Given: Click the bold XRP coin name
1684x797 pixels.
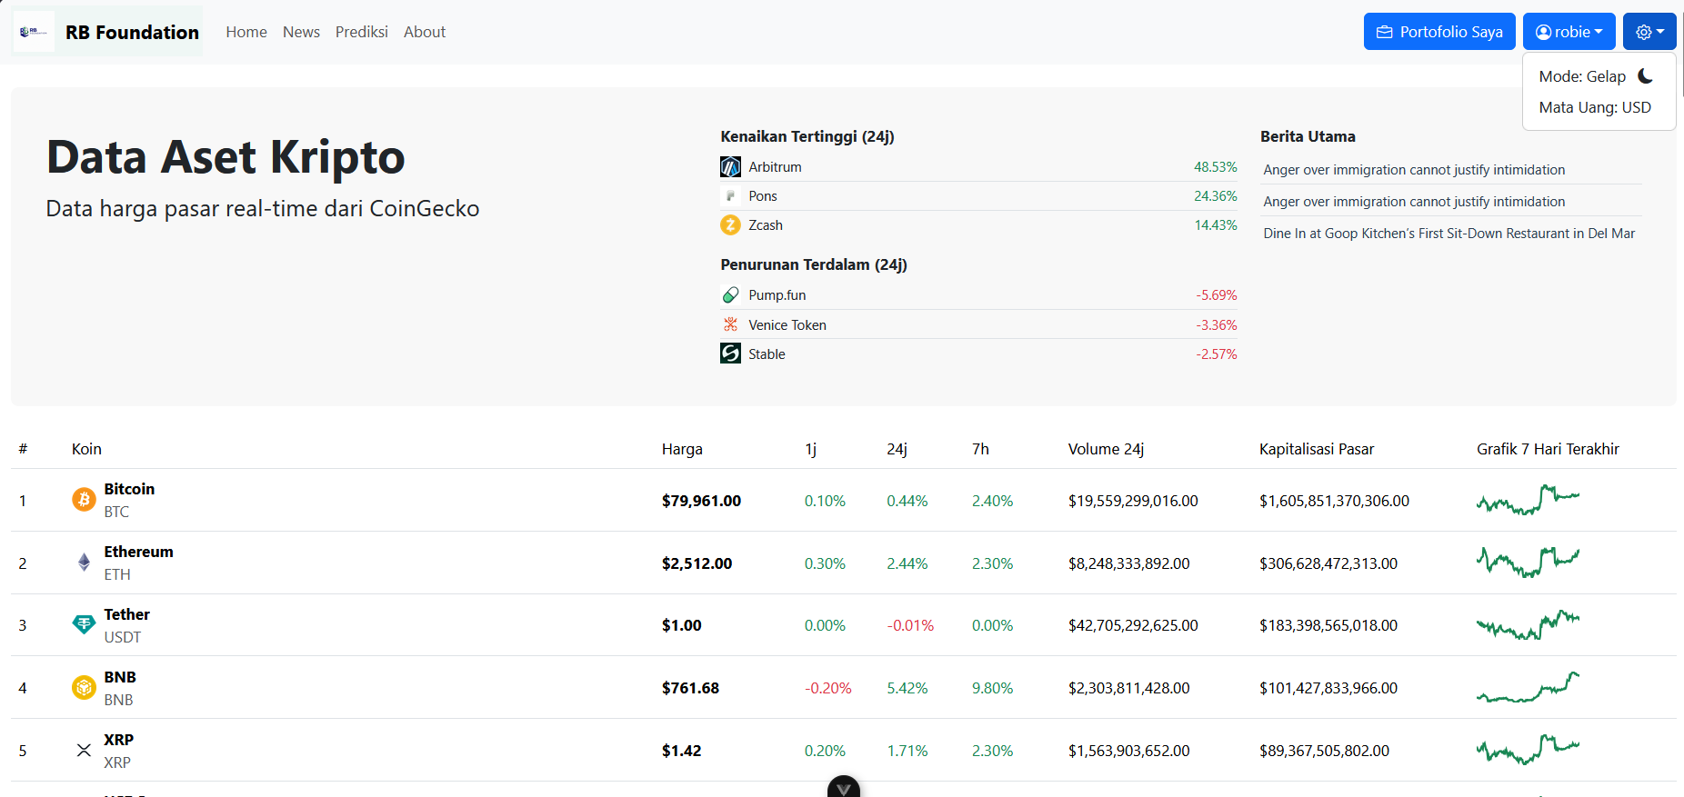Looking at the screenshot, I should tap(118, 740).
